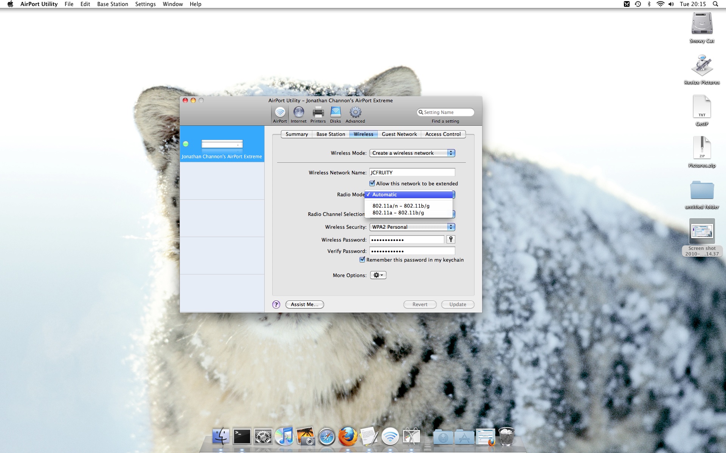
Task: Open the Downloads folder stack in dock
Action: pos(443,437)
